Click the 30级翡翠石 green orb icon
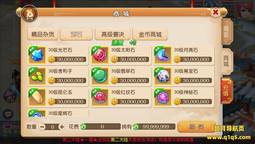 (100, 76)
